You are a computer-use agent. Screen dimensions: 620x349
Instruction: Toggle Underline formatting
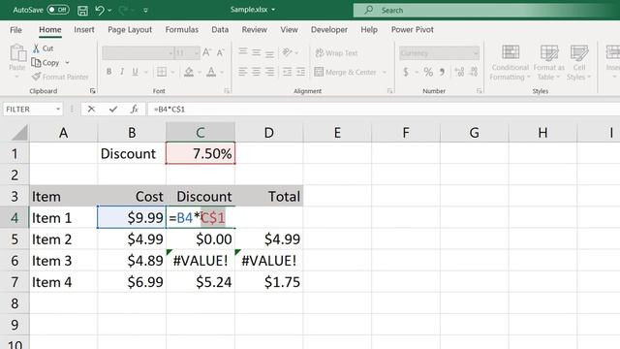(136, 72)
